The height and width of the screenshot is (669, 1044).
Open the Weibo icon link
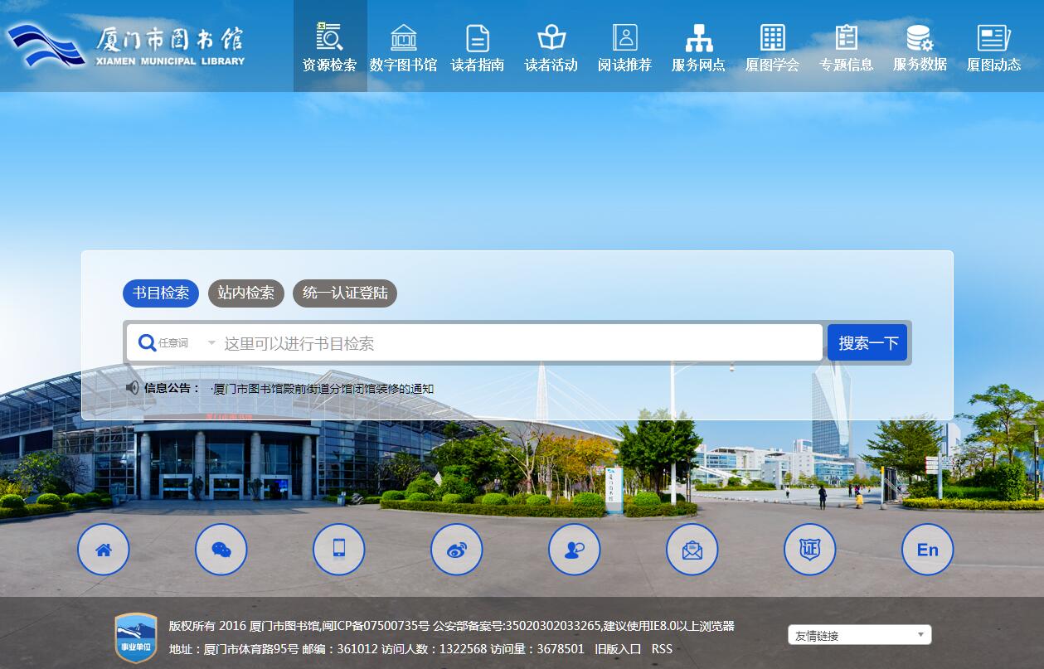(457, 550)
